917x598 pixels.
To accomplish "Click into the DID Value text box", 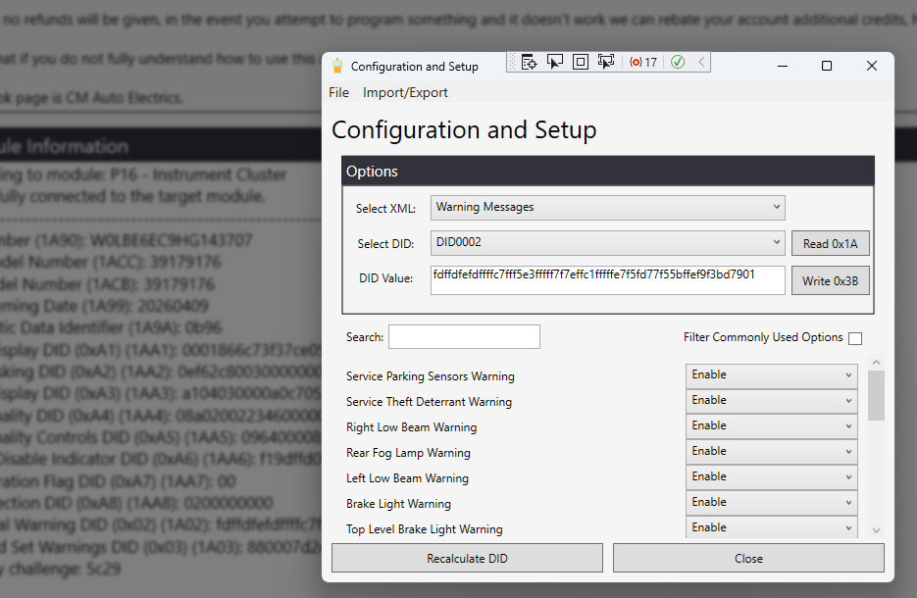I will (608, 280).
